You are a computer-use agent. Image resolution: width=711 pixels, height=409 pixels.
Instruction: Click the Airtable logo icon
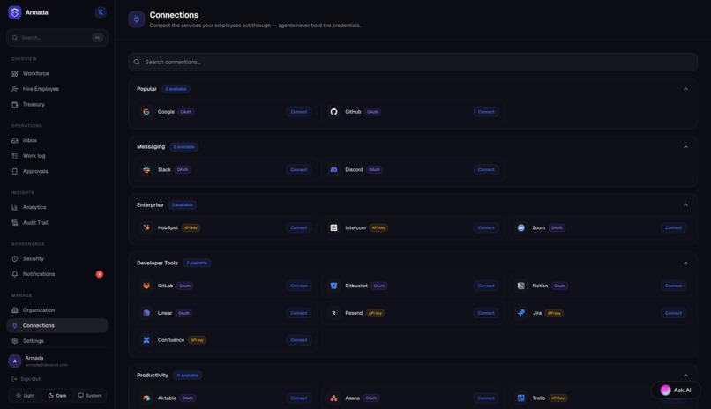click(x=146, y=398)
